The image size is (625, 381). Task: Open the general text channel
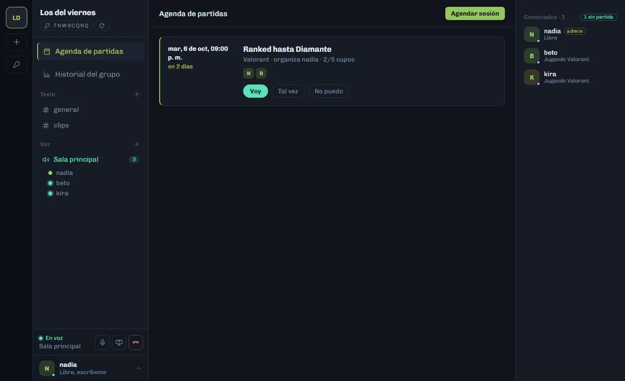[x=90, y=110]
